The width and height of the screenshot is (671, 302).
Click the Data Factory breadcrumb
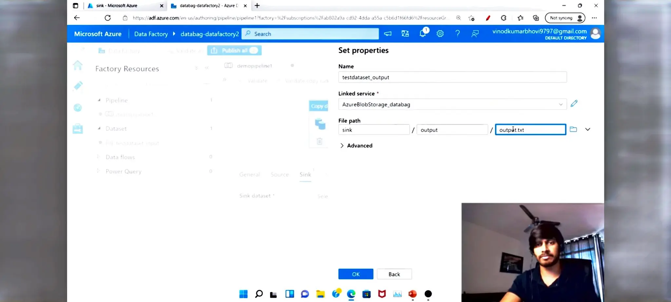tap(151, 34)
